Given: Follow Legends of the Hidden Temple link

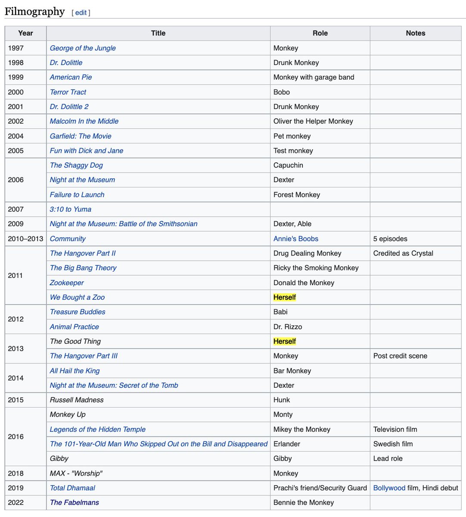Looking at the screenshot, I should (x=98, y=429).
